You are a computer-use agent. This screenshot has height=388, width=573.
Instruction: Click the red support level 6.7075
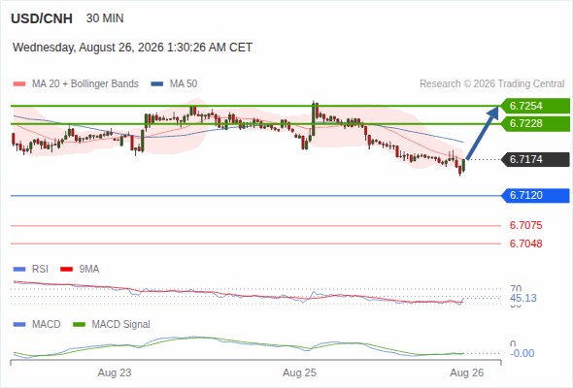coord(525,225)
